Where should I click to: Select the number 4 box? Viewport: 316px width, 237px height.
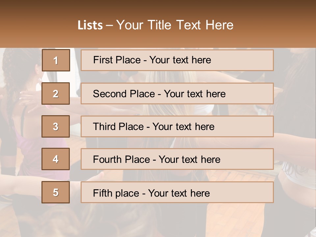coord(56,159)
